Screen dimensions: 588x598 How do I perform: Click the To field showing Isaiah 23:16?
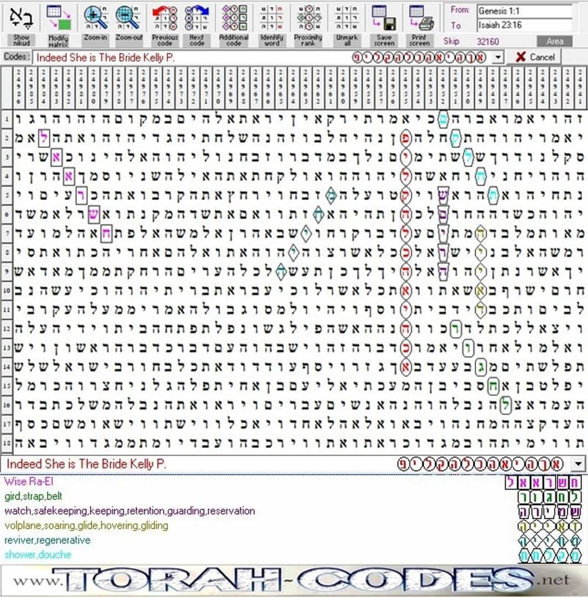point(523,25)
